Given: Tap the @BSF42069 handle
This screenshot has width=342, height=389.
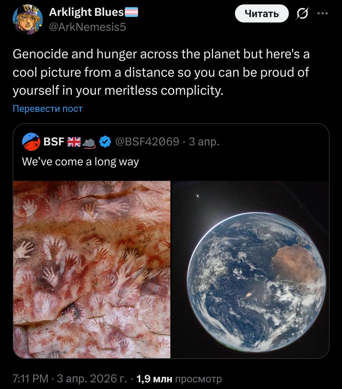Looking at the screenshot, I should point(147,142).
